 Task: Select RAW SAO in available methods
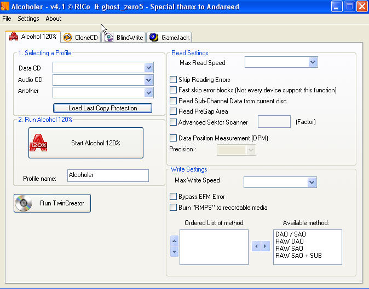click(x=289, y=248)
